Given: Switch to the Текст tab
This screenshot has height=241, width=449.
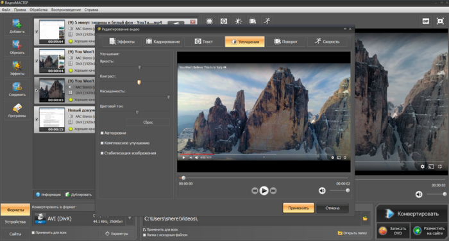Looking at the screenshot, I should [x=204, y=42].
